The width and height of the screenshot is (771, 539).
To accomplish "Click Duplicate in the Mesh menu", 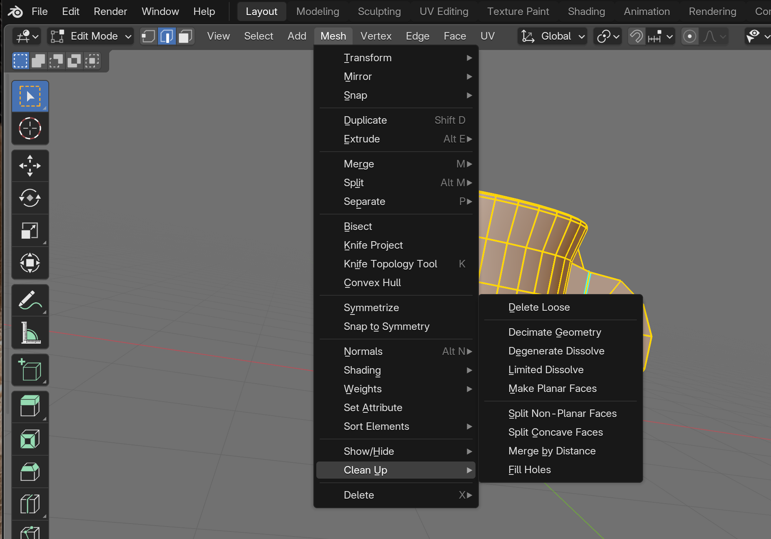I will coord(396,120).
